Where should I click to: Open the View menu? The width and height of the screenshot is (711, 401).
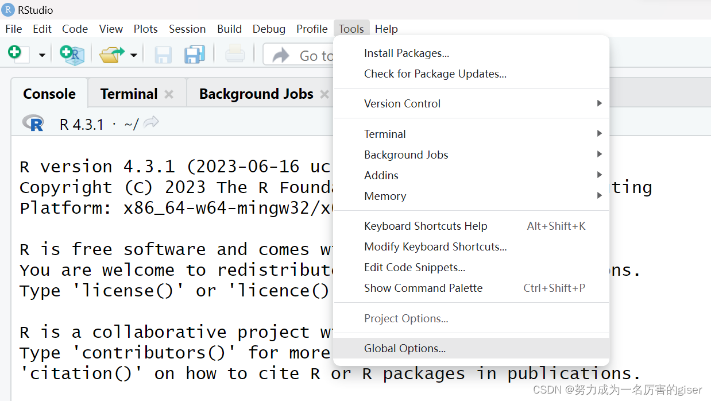click(x=111, y=29)
